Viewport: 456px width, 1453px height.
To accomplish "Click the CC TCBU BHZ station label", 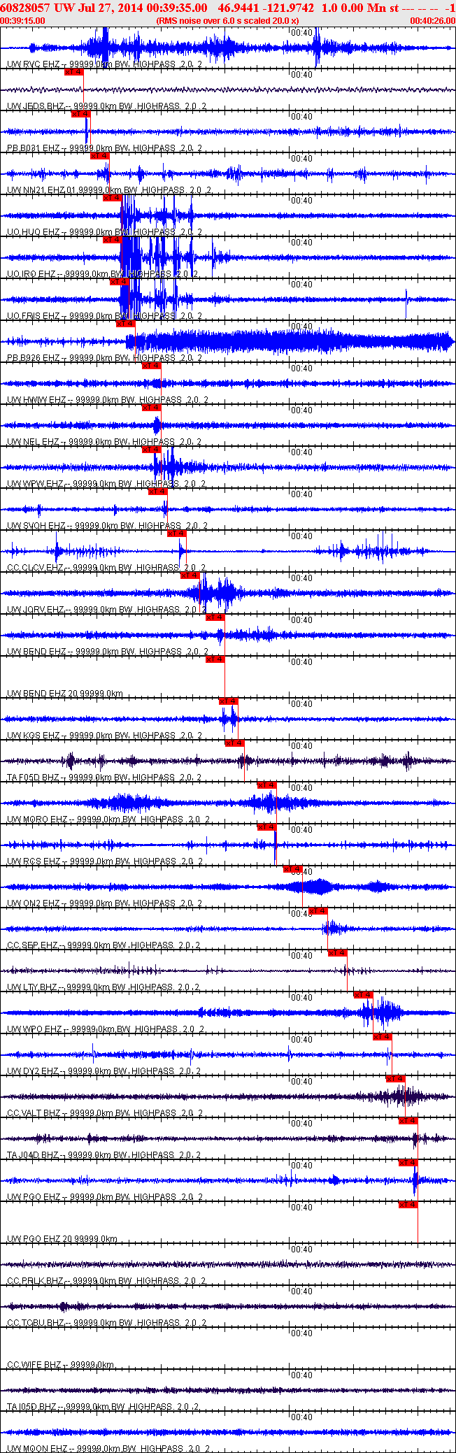I will (106, 1323).
